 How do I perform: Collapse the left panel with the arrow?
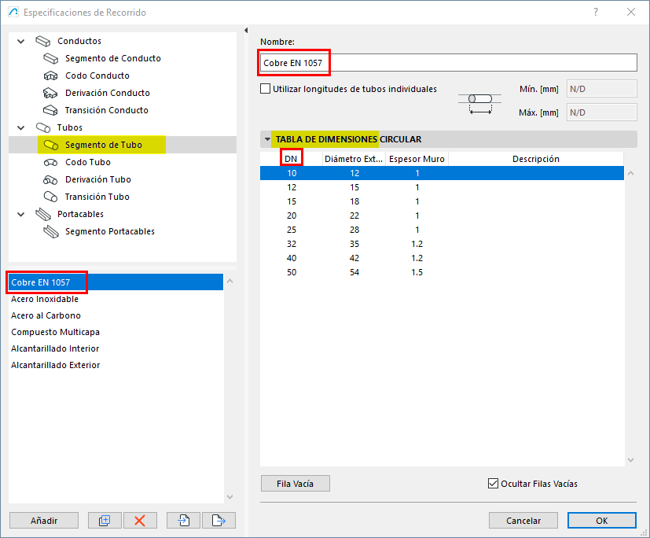[x=246, y=30]
